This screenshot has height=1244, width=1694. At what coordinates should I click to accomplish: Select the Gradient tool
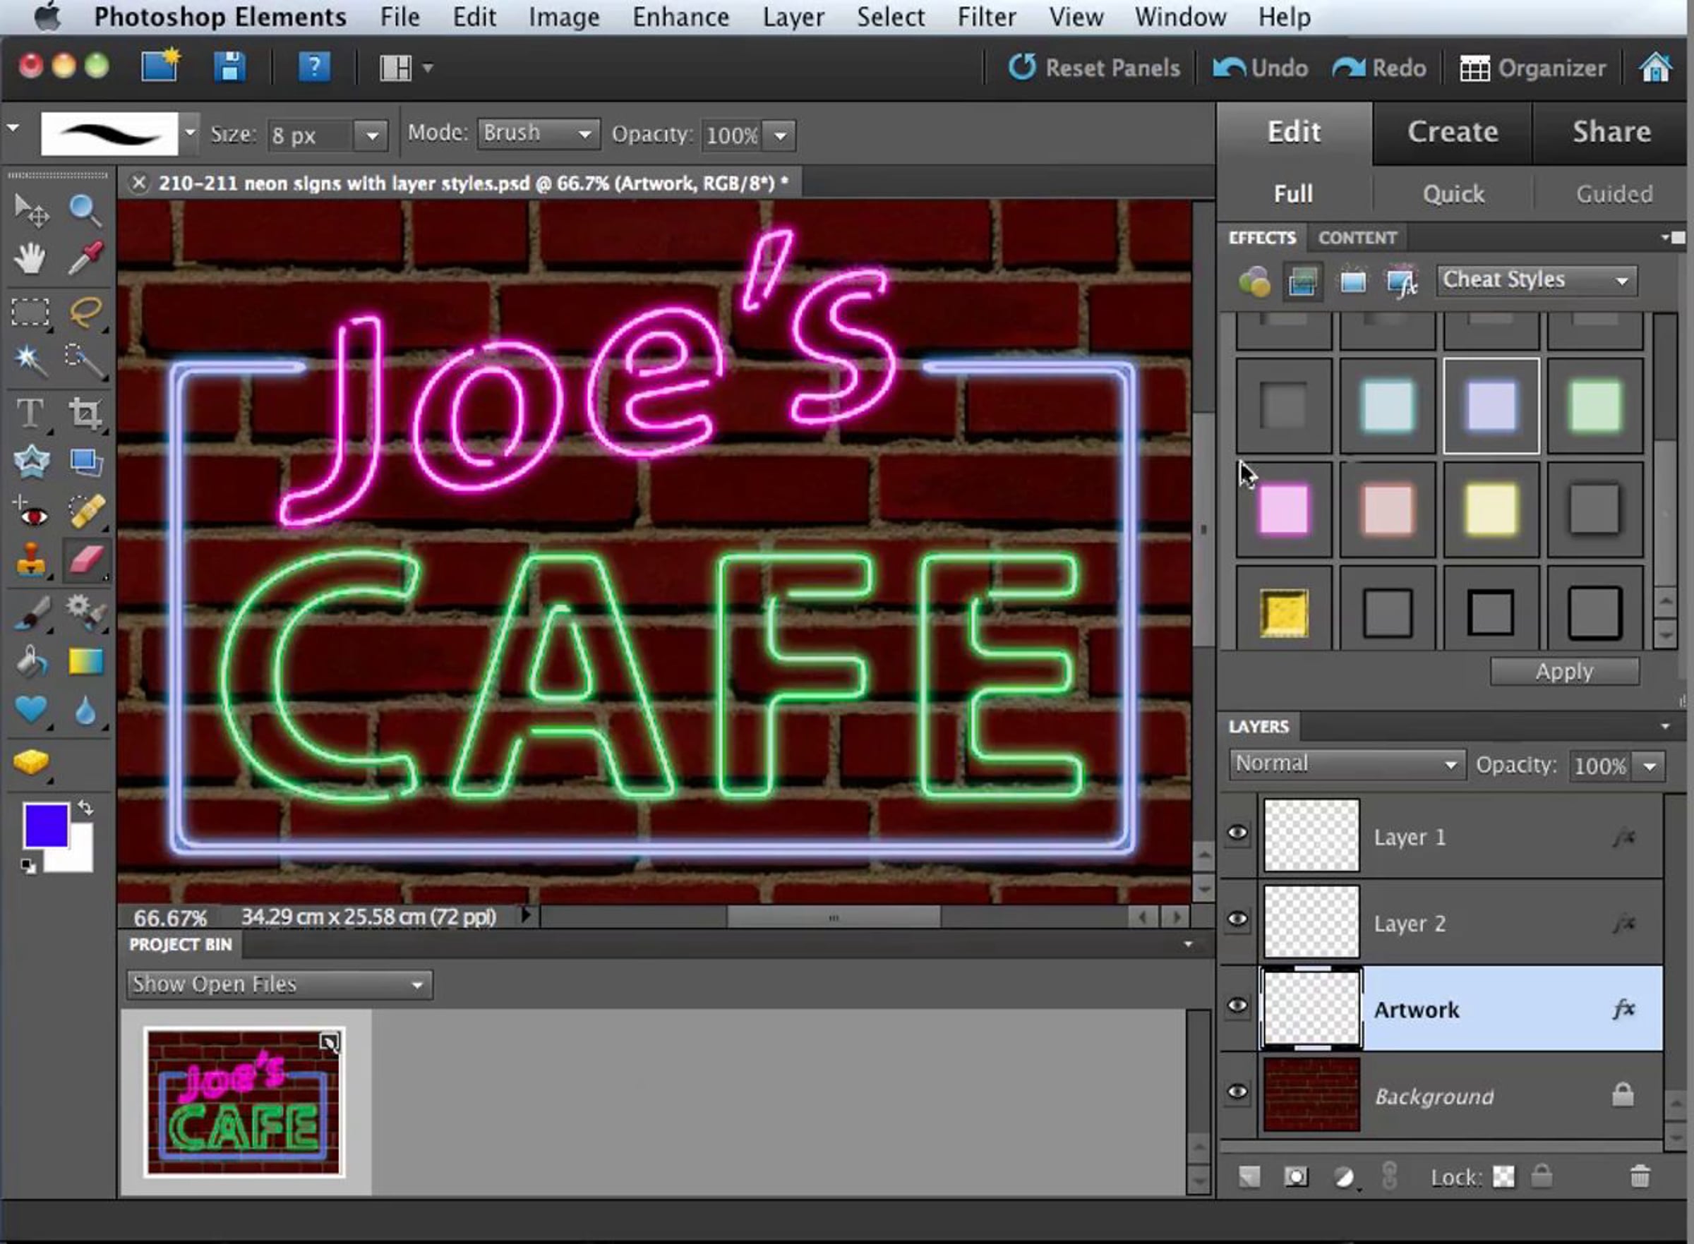click(85, 661)
